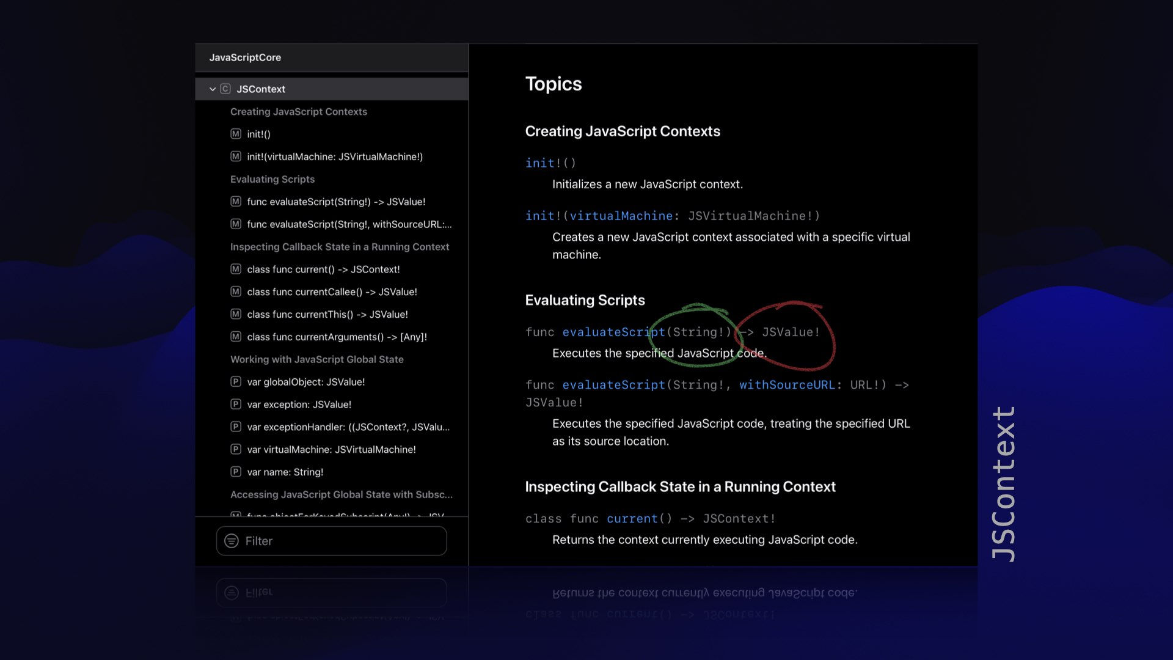Image resolution: width=1173 pixels, height=660 pixels.
Task: Open the first evaluateScript(String!) link
Action: (613, 332)
